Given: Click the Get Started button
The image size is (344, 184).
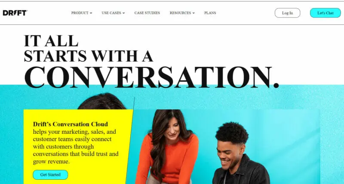Looking at the screenshot, I should click(50, 175).
